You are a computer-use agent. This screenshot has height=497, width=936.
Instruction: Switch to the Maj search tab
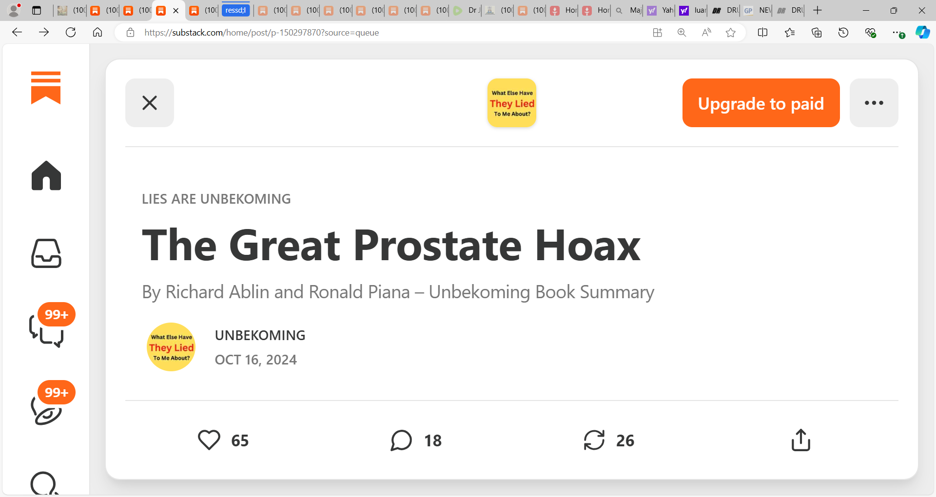coord(628,10)
